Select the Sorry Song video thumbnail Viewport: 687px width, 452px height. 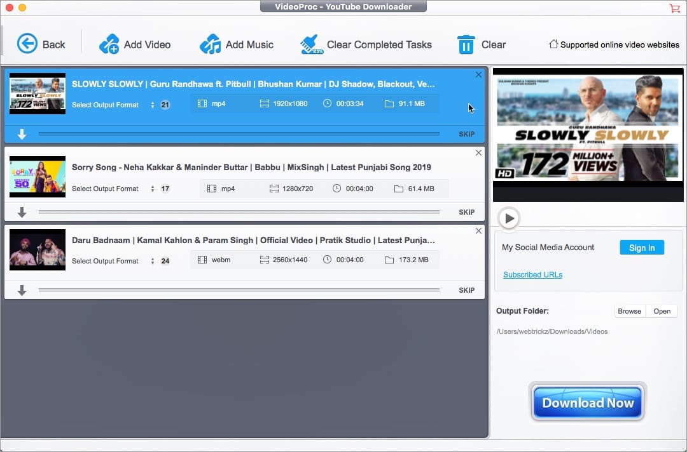click(x=38, y=176)
